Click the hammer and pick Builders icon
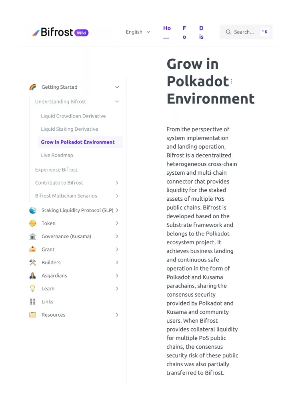Screen dimensions: 288x407 (33, 262)
